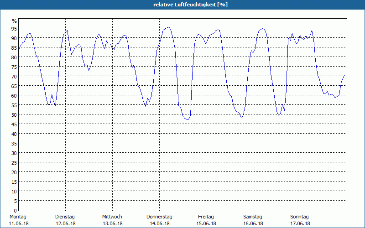Click the "Mittwoch" axis label
Screen dimensions: 365x228
click(112, 217)
